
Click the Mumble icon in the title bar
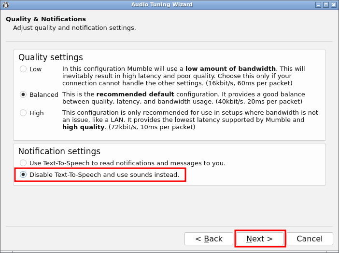[6, 5]
